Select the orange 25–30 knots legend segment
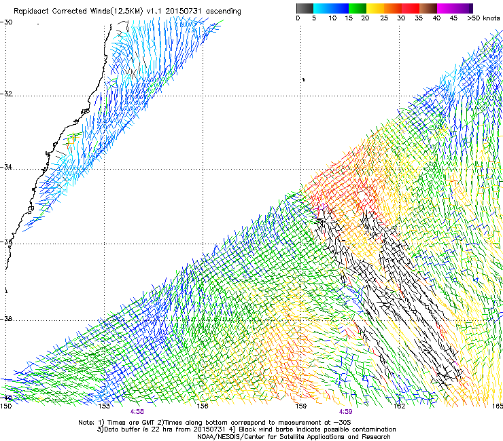The width and height of the screenshot is (503, 441). (x=393, y=8)
